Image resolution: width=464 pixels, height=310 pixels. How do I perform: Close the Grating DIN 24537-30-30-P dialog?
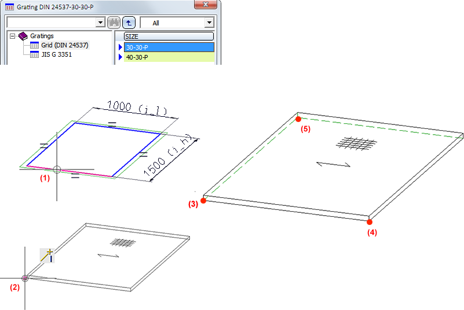point(206,4)
